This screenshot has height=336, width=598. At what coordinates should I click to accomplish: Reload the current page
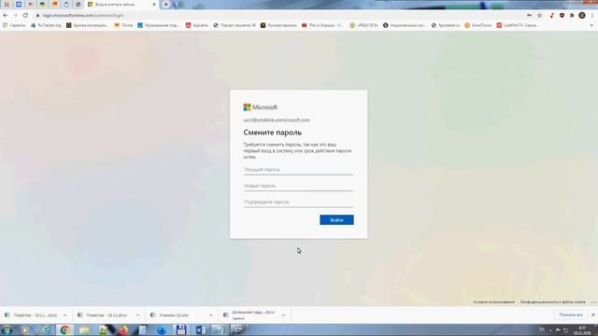[x=25, y=15]
